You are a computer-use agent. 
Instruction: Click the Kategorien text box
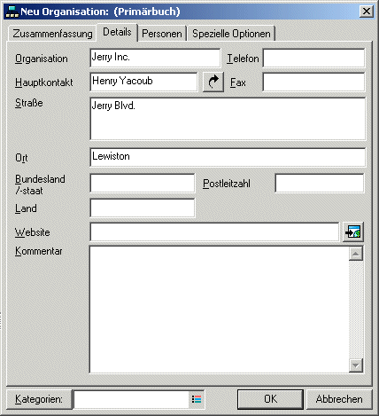[x=131, y=399]
